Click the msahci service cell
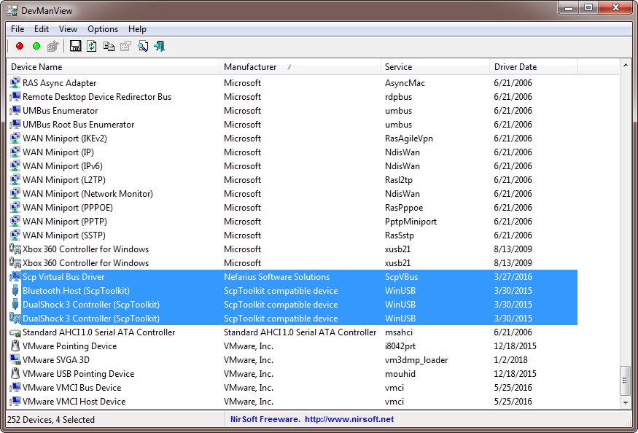 (399, 332)
